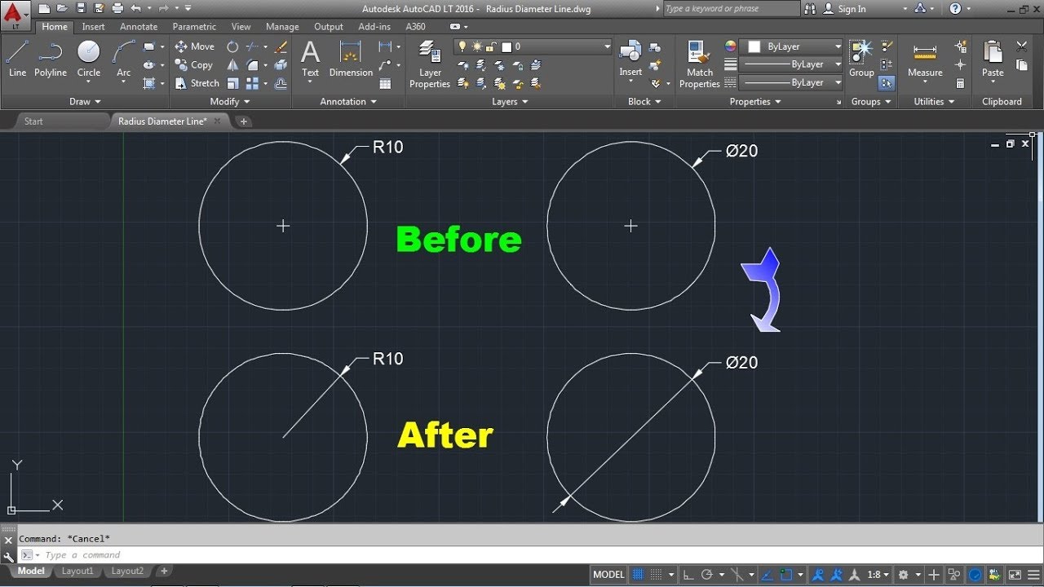Switch to the Start file tab

[33, 121]
